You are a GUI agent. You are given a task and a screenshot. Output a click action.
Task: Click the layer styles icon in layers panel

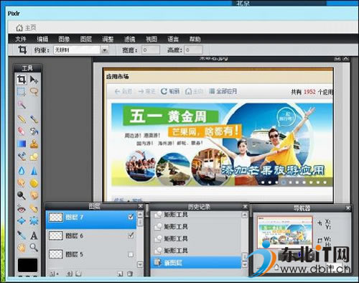tap(78, 274)
